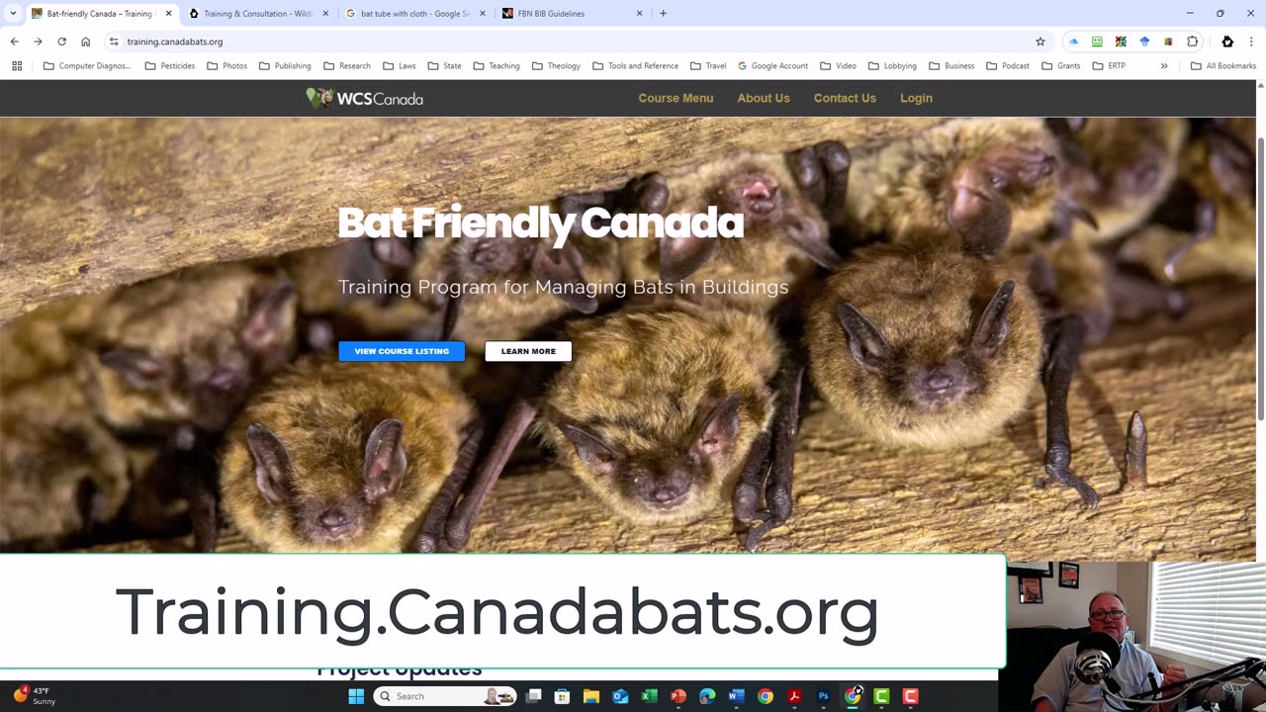The image size is (1266, 712).
Task: Show hidden bookmarks with the chevron
Action: click(x=1164, y=66)
